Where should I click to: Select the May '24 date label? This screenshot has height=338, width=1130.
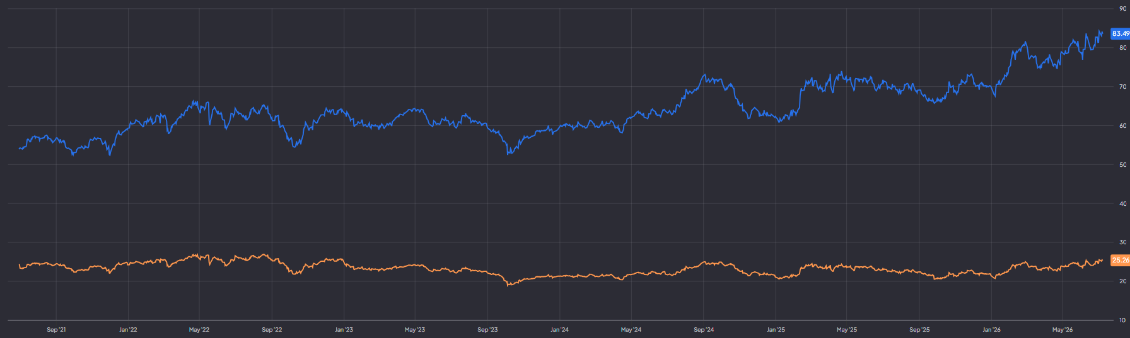631,330
